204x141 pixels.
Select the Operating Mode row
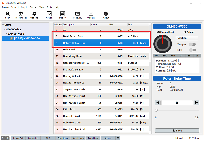point(101,56)
